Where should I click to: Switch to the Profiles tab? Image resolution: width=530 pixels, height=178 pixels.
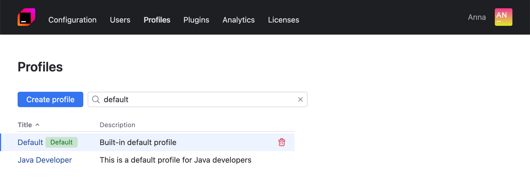click(x=157, y=20)
